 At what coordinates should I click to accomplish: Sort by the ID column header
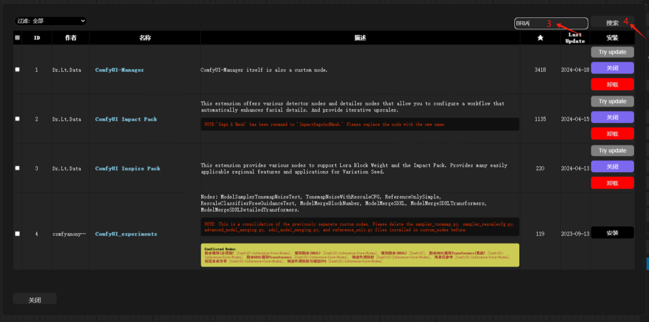pos(37,38)
